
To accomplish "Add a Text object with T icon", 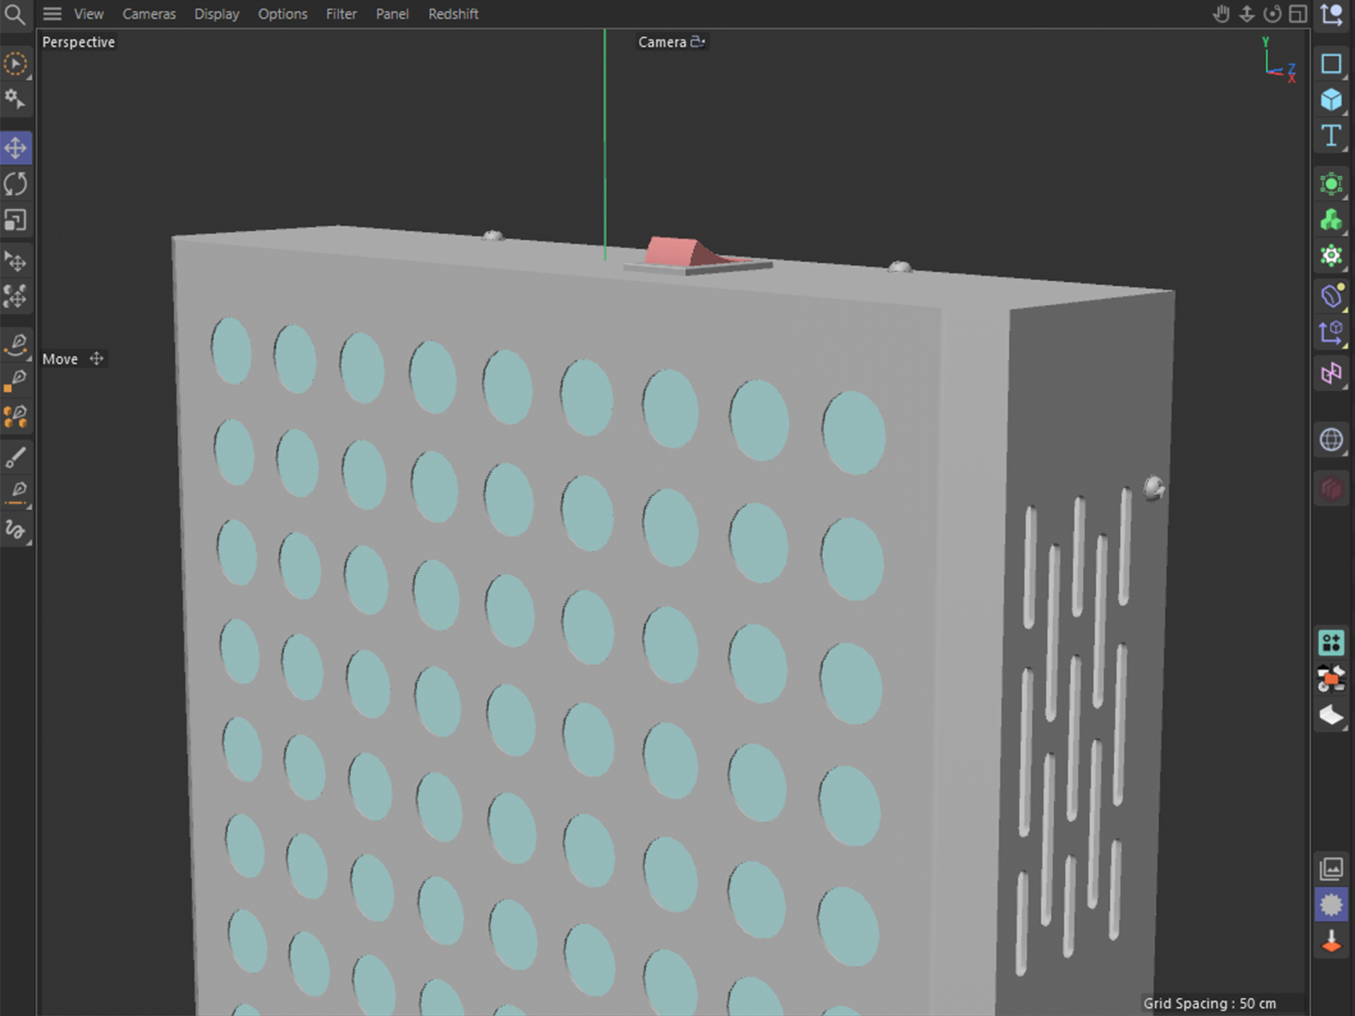I will (x=1331, y=136).
